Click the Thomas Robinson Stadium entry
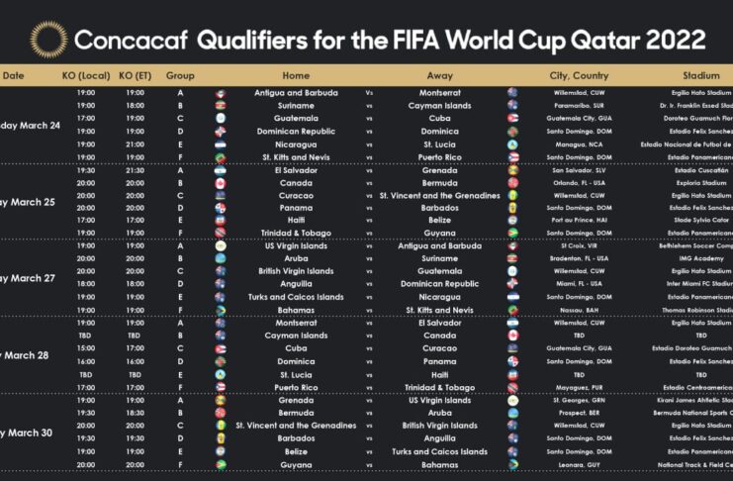 [x=697, y=310]
